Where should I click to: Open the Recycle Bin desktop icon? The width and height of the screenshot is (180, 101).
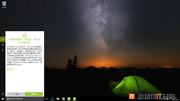4,5
